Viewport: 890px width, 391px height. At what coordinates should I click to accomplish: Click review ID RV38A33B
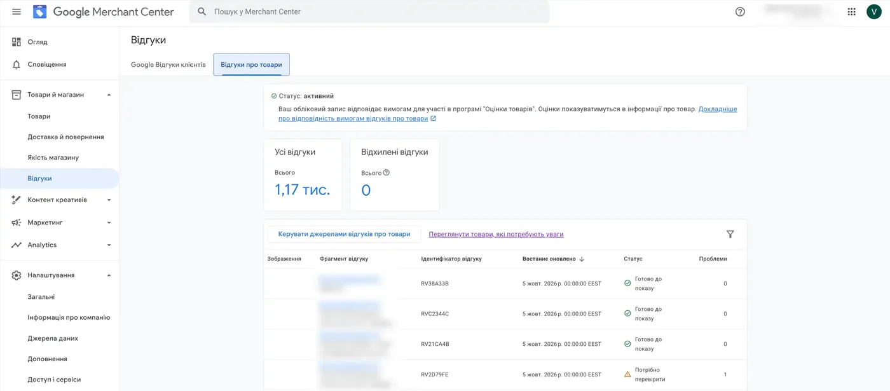[x=435, y=284]
